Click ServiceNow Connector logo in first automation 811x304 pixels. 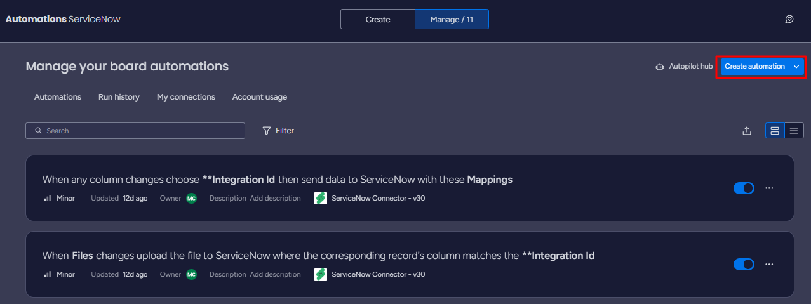[321, 198]
